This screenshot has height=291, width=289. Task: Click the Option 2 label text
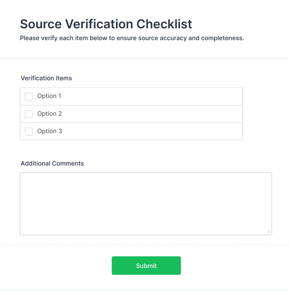click(x=49, y=114)
